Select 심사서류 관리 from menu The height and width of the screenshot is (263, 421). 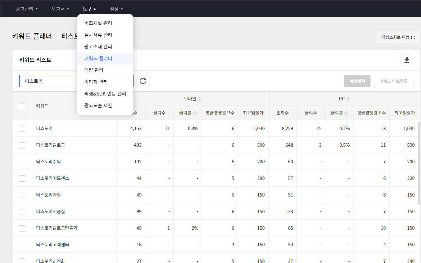(105, 35)
